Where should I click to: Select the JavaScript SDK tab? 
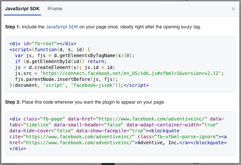coord(22,9)
